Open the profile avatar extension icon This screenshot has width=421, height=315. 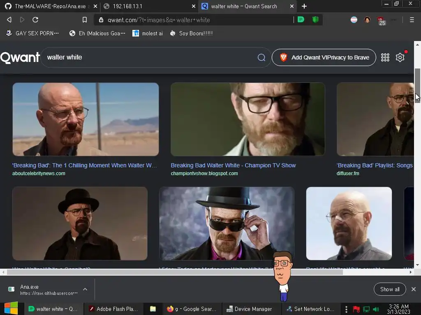point(367,20)
